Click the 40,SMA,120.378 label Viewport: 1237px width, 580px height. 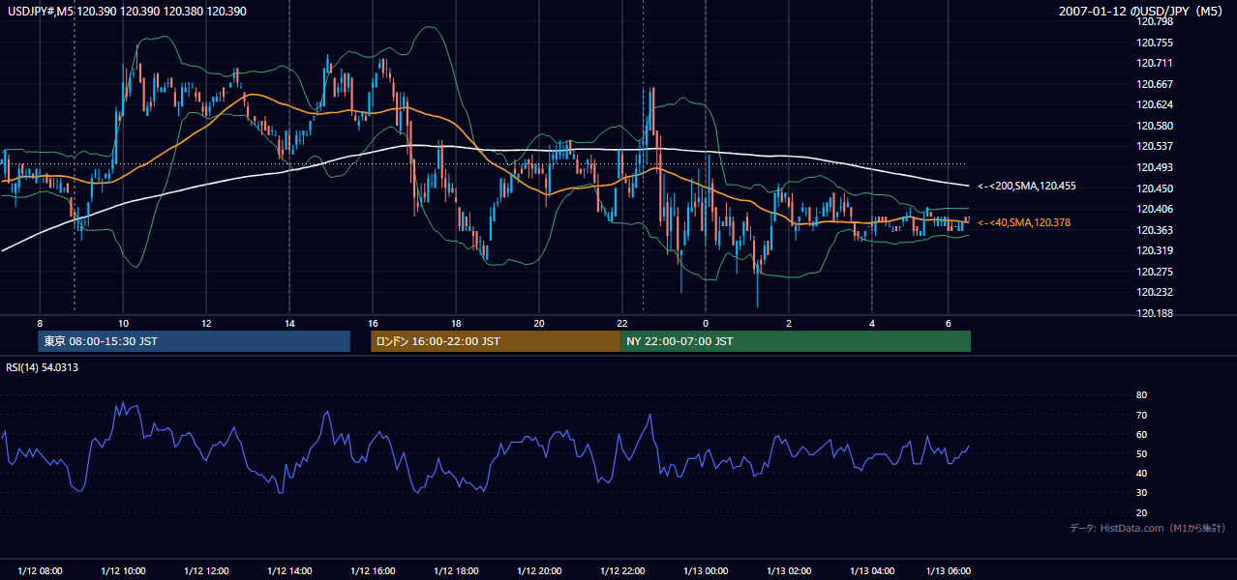coord(1024,222)
